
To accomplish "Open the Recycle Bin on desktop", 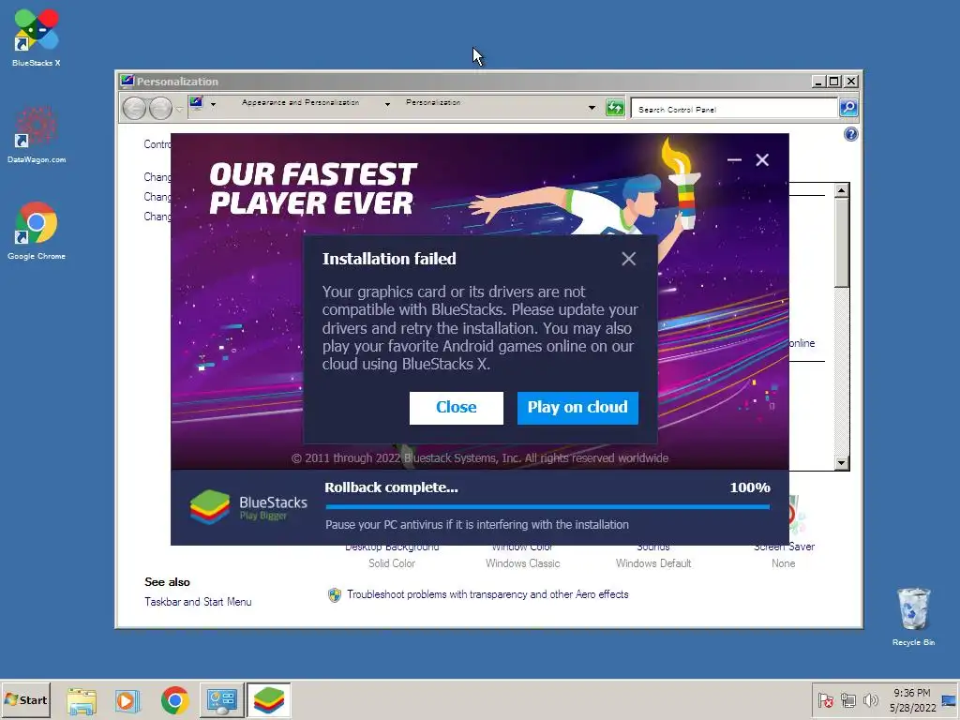I will point(913,617).
